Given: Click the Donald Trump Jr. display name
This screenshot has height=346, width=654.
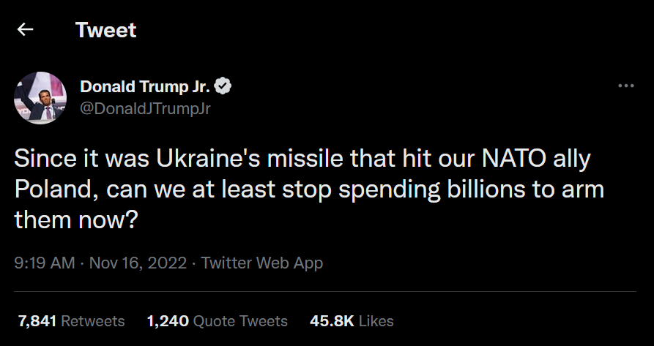Looking at the screenshot, I should tap(145, 86).
